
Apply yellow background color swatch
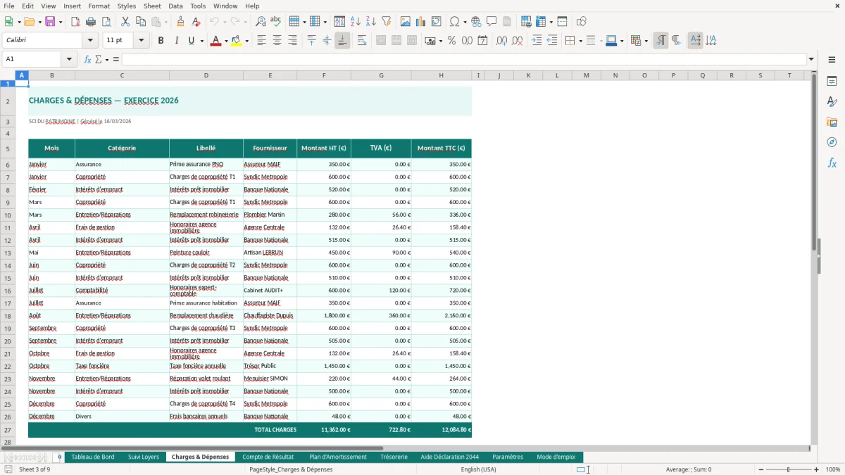[x=236, y=41]
